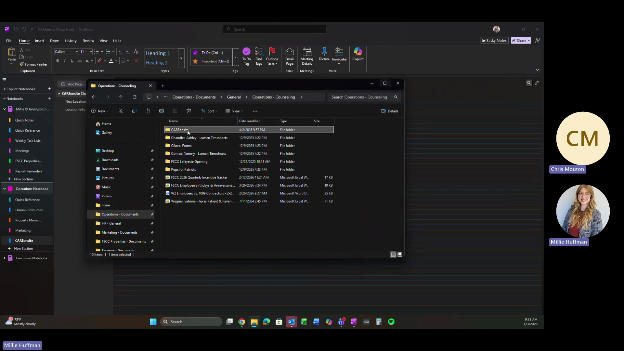Open the Draw ribbon tab
The height and width of the screenshot is (351, 624).
point(54,41)
